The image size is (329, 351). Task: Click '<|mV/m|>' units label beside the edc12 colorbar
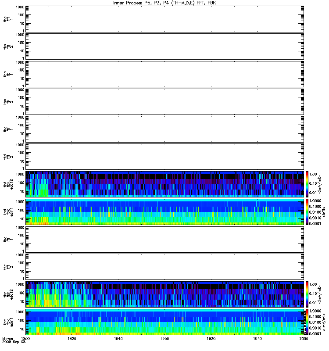point(320,295)
